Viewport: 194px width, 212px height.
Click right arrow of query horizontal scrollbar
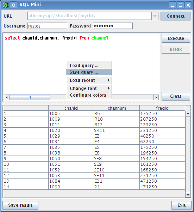pyautogui.click(x=156, y=97)
